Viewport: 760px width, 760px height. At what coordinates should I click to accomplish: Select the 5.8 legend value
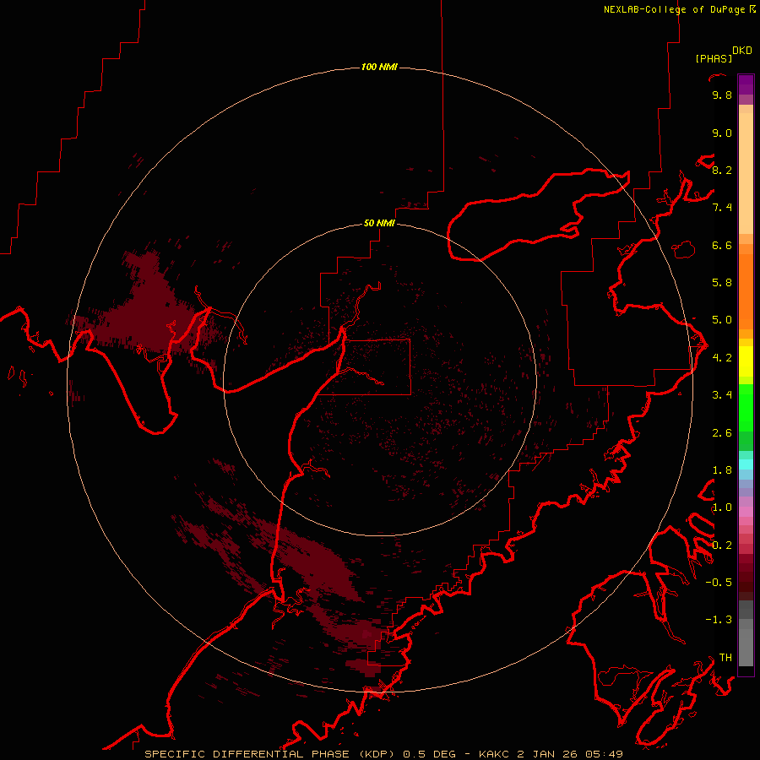pos(722,283)
